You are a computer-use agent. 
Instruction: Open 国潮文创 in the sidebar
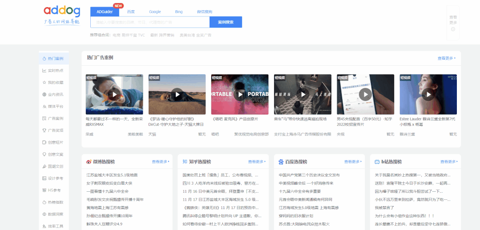(x=54, y=166)
